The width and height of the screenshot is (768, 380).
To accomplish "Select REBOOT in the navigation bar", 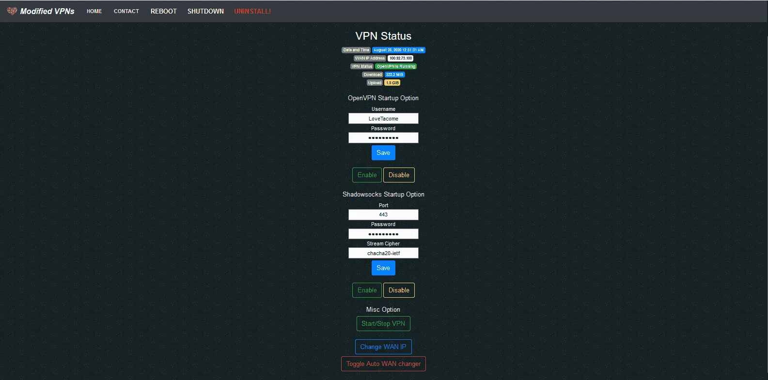I will pyautogui.click(x=164, y=11).
